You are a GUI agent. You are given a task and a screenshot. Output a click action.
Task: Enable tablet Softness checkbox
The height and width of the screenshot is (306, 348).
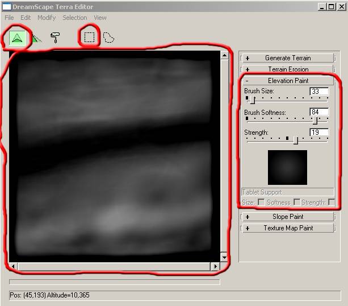[296, 202]
